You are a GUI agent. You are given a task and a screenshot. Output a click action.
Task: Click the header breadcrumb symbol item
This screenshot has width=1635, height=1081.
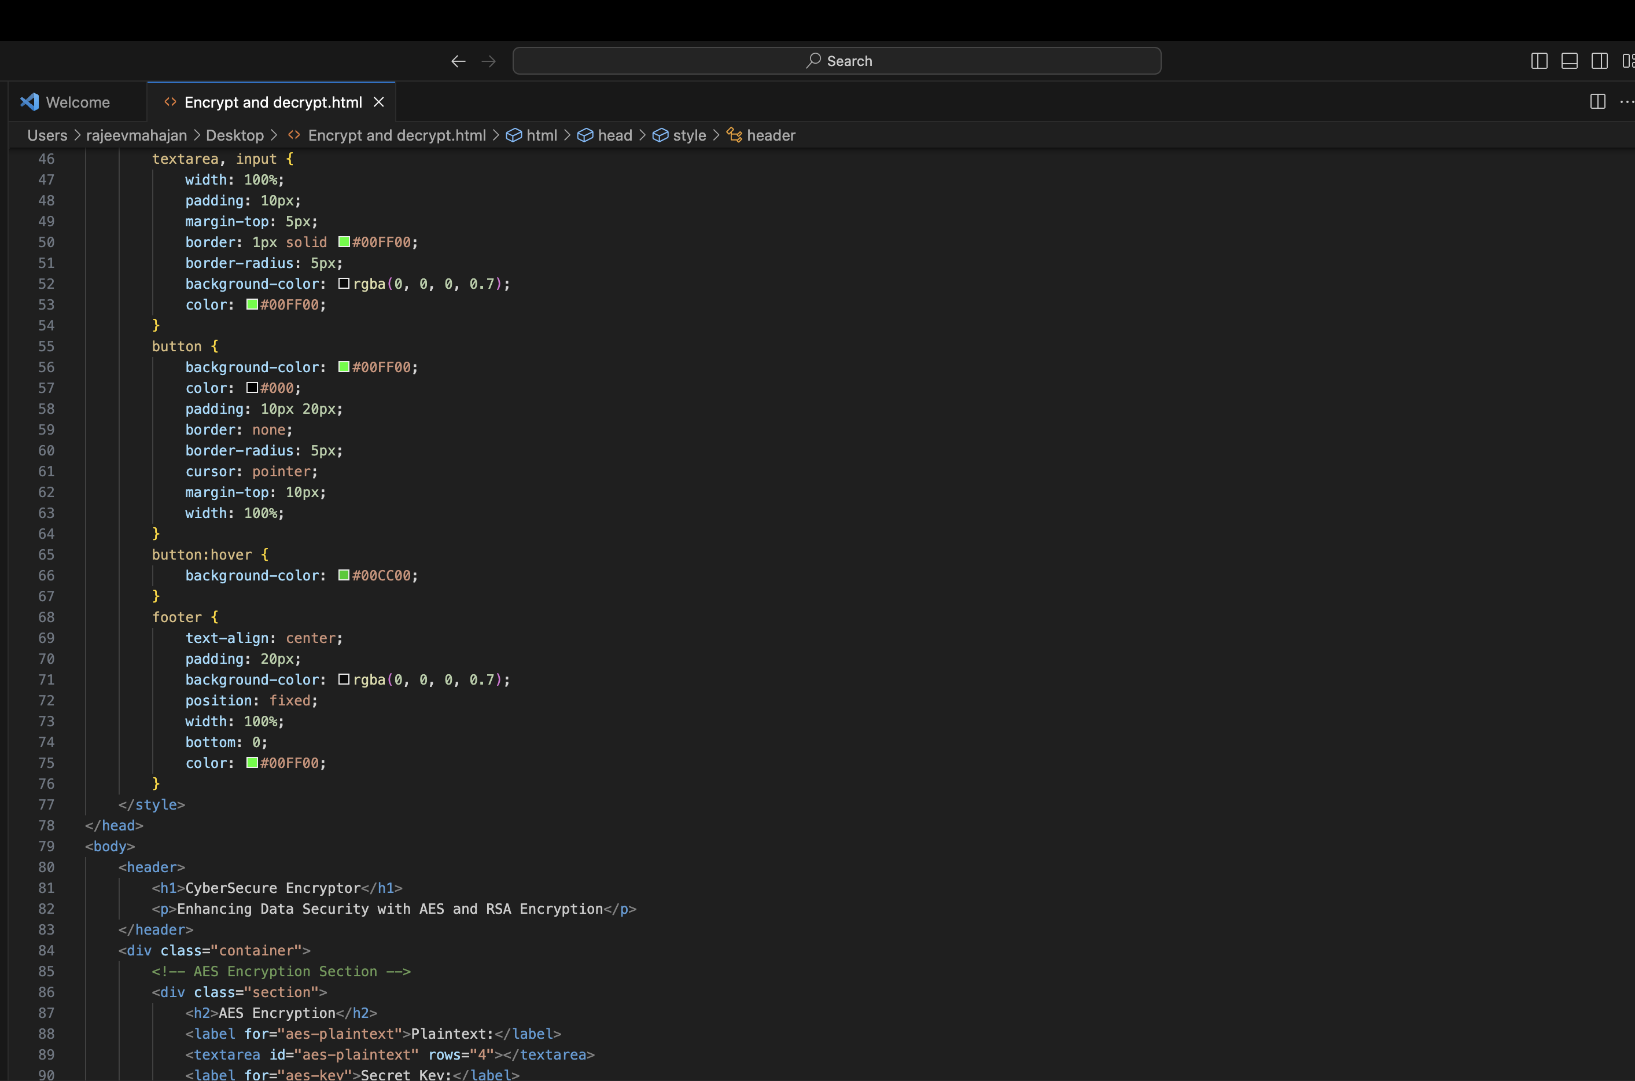click(x=770, y=135)
